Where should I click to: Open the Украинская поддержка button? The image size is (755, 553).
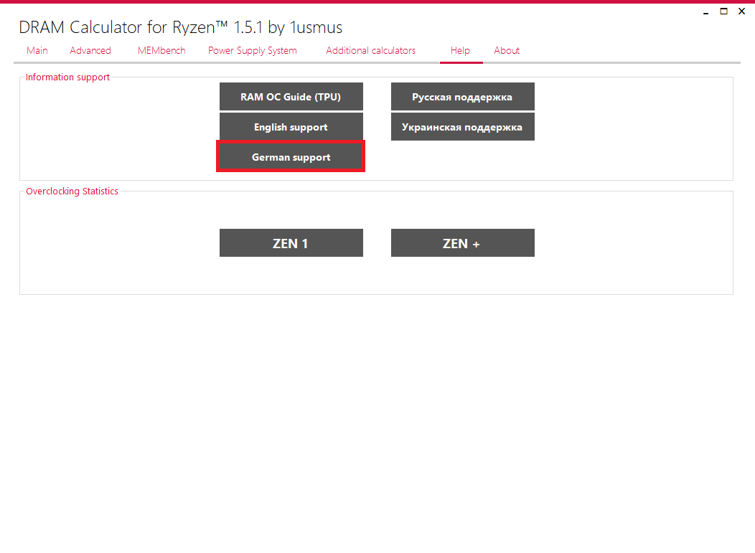point(463,127)
